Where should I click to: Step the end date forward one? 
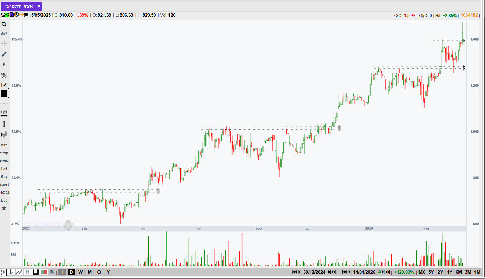point(383,272)
